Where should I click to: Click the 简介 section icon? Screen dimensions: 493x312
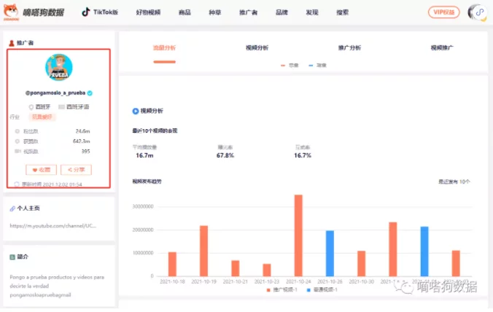coord(12,257)
